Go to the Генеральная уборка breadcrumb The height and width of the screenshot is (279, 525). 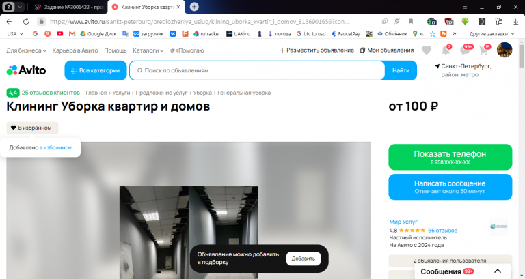(x=244, y=93)
